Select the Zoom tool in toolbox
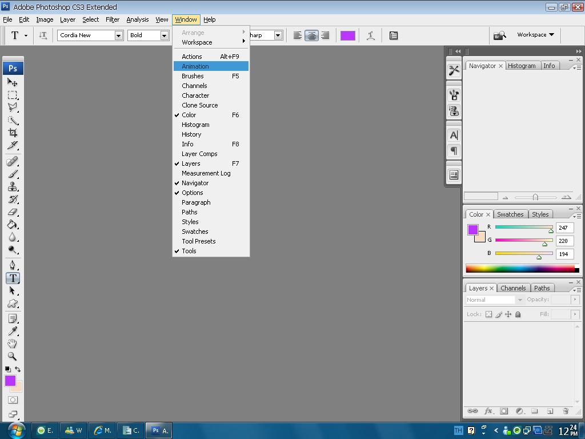 13,357
